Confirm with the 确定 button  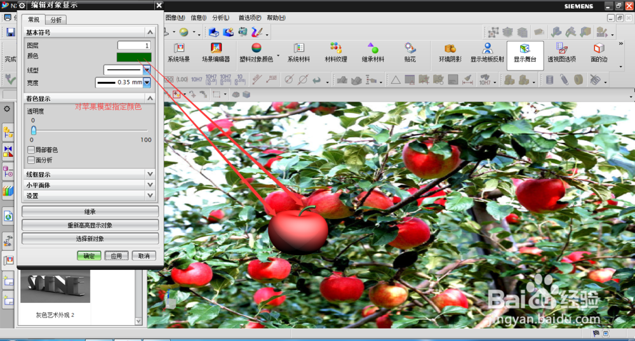point(89,256)
